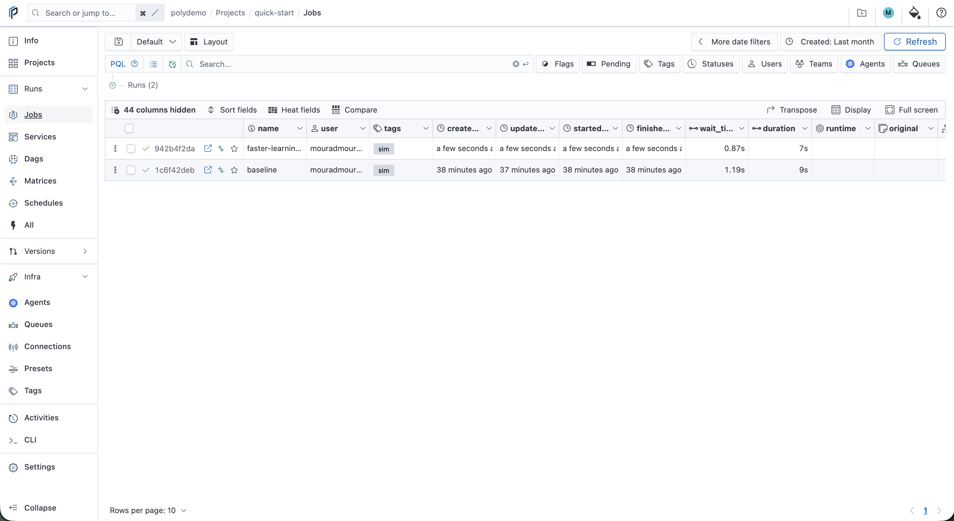Go to next page arrow

pyautogui.click(x=939, y=511)
